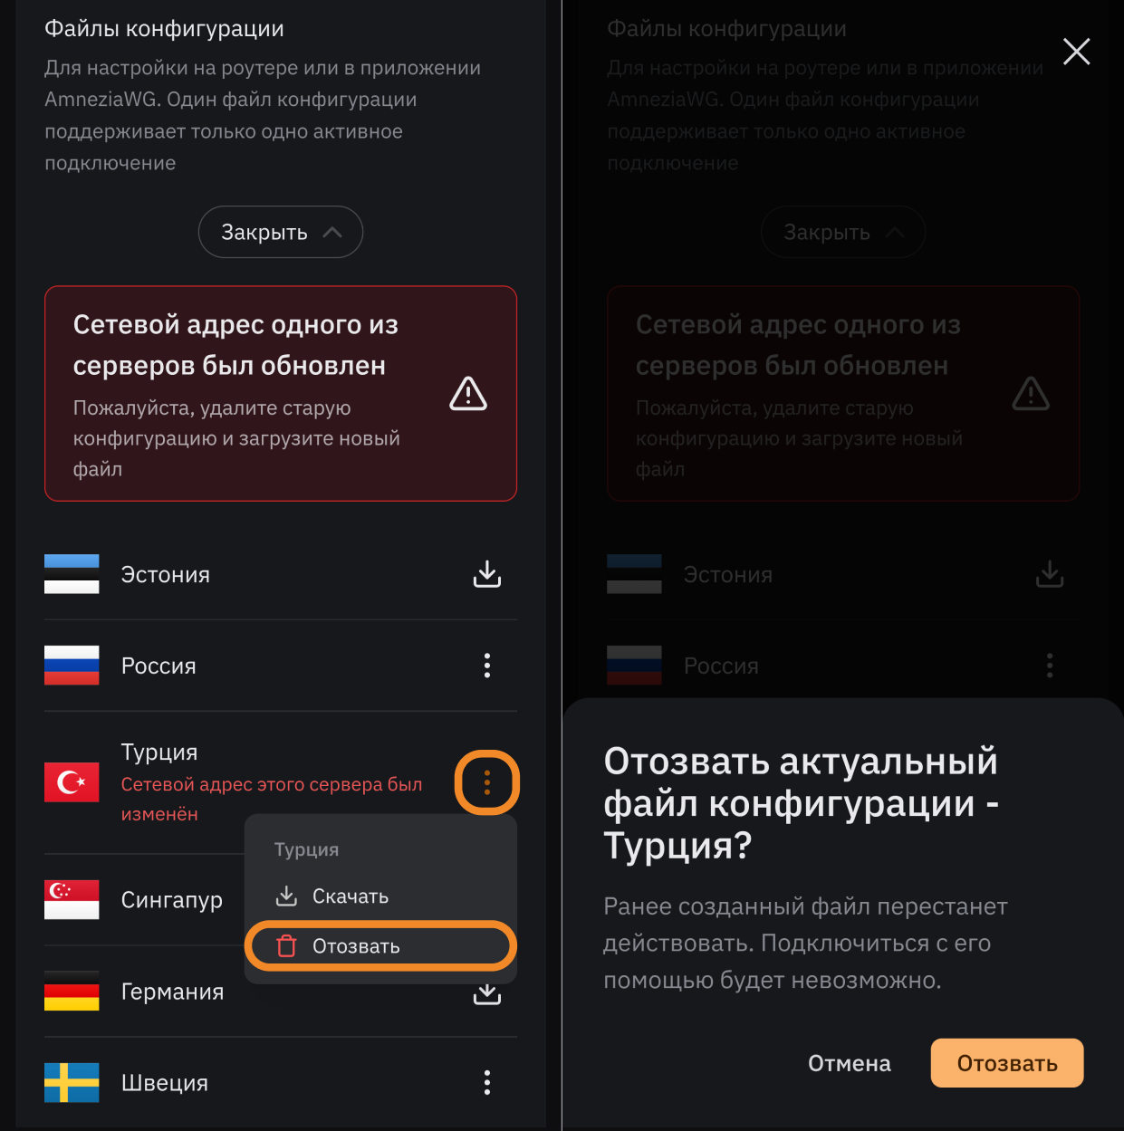Image resolution: width=1124 pixels, height=1131 pixels.
Task: Click Отмена to cancel revoking
Action: 850,1063
